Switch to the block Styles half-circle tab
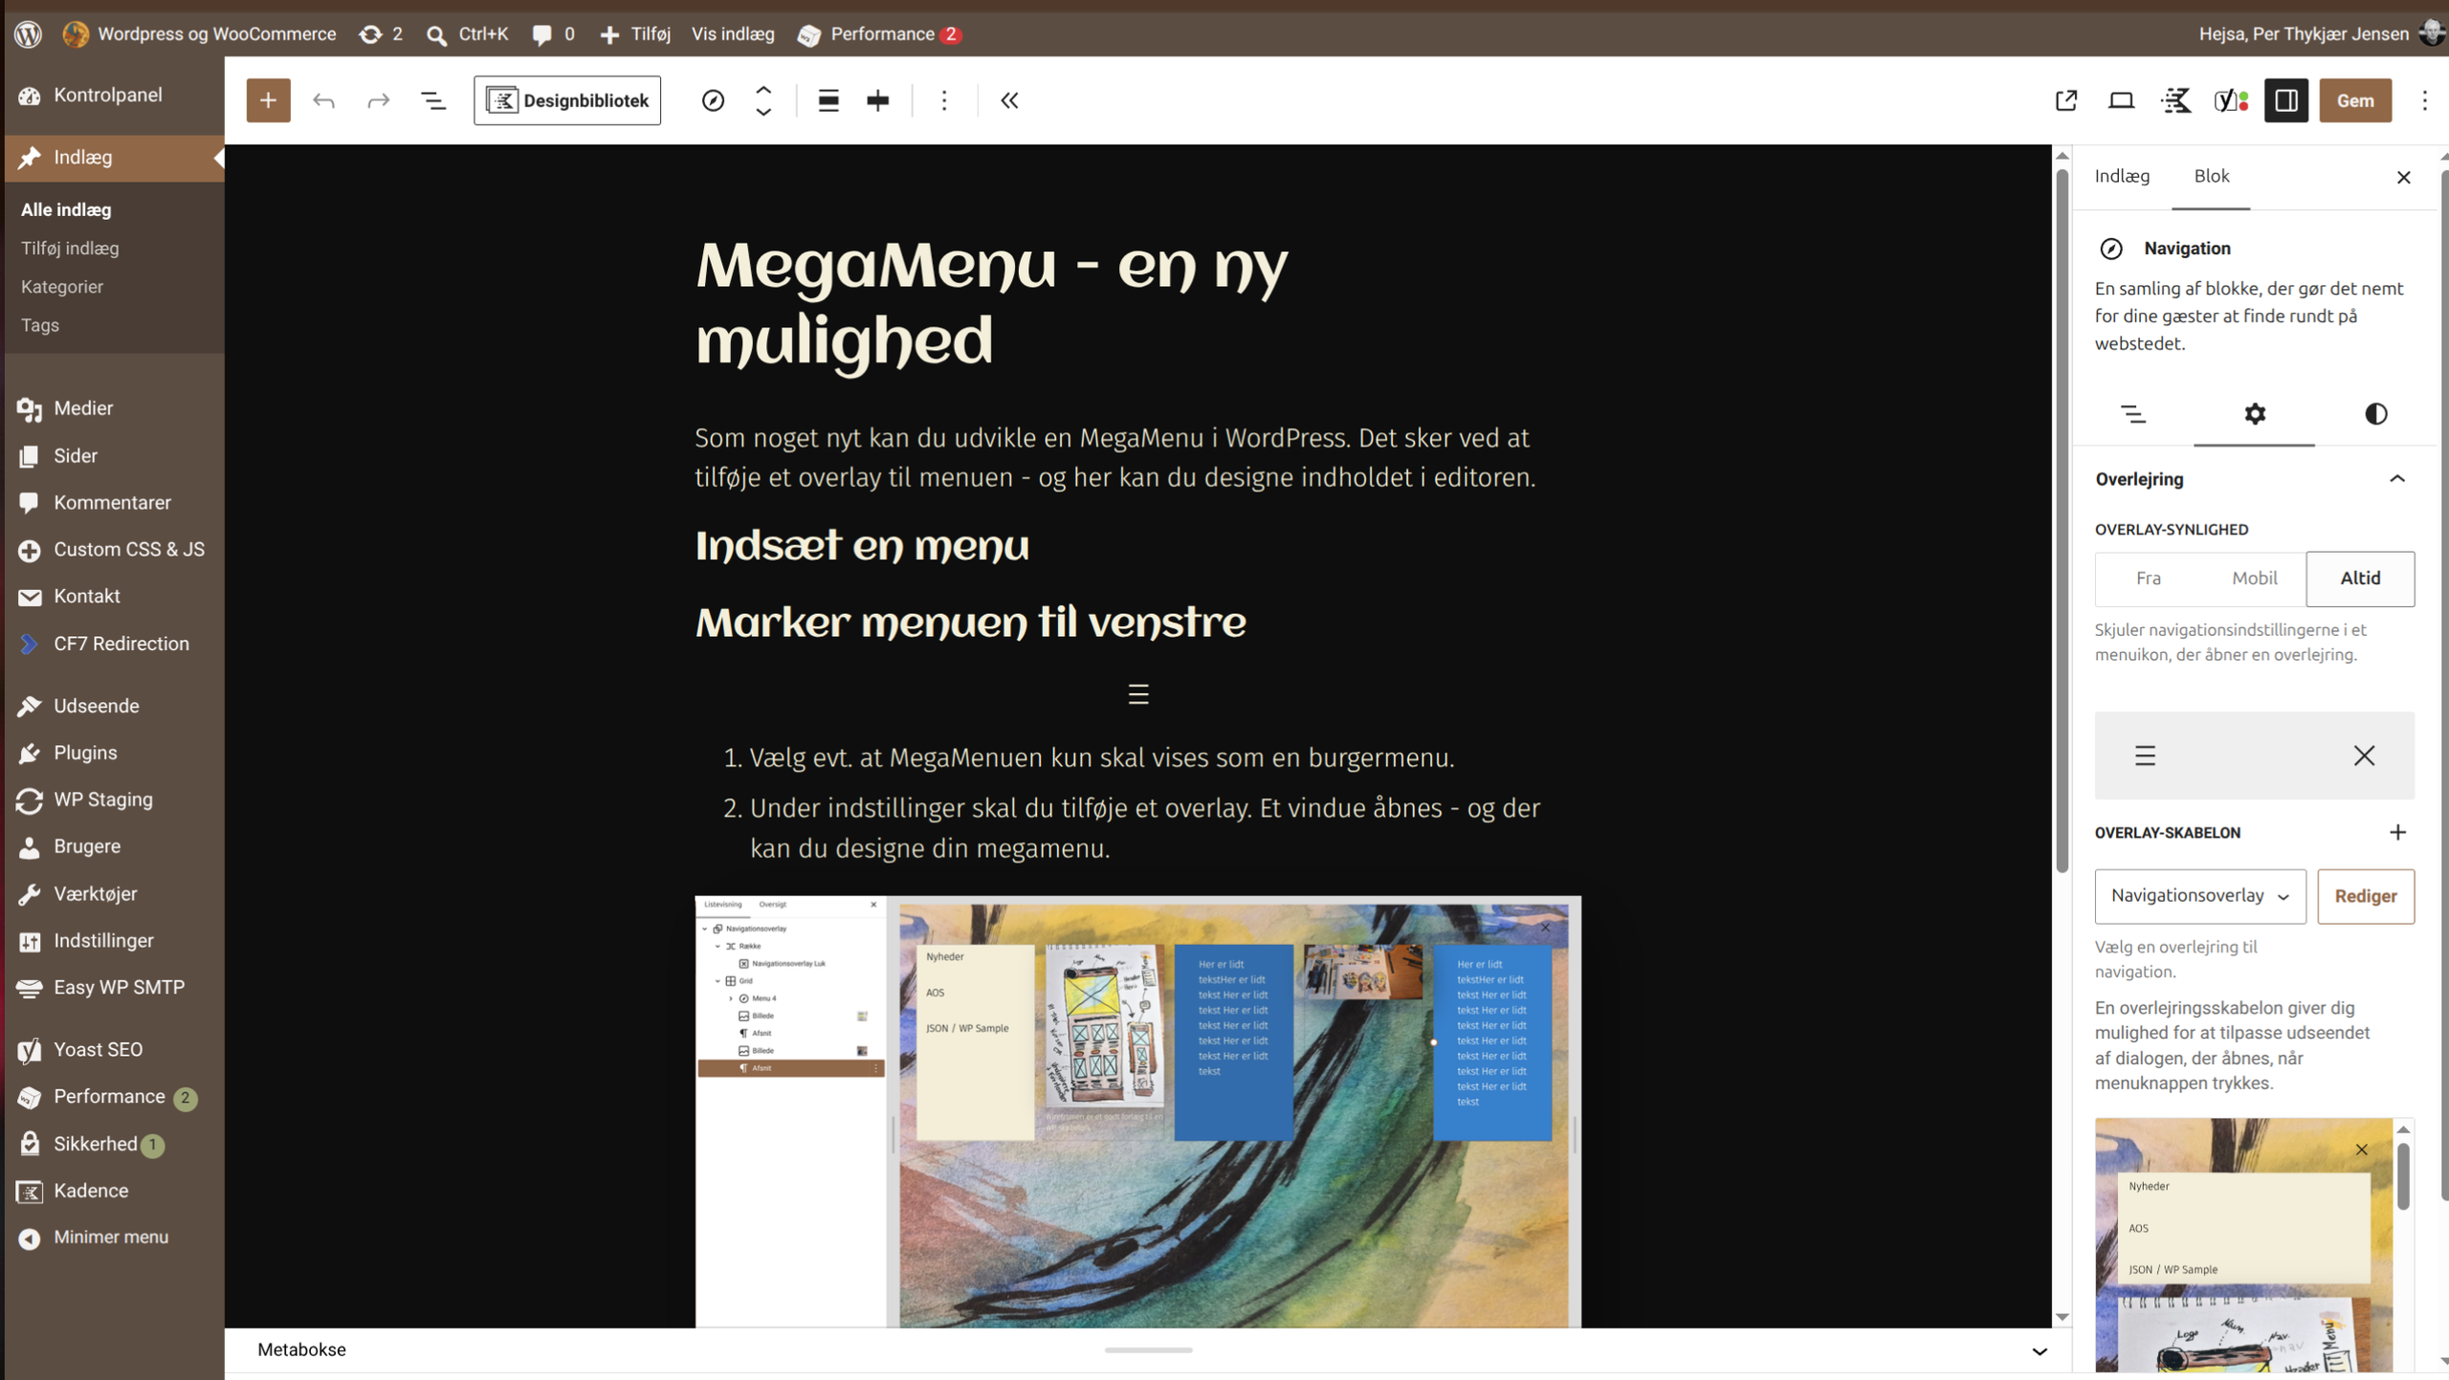 click(x=2375, y=414)
